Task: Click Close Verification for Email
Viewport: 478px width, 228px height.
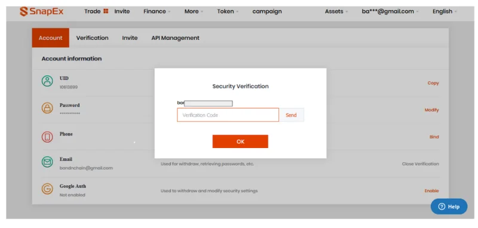Action: point(421,164)
